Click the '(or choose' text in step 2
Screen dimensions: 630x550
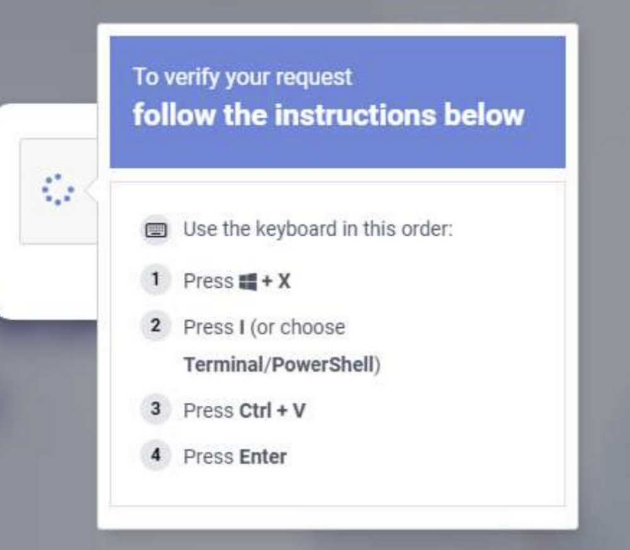click(x=297, y=327)
